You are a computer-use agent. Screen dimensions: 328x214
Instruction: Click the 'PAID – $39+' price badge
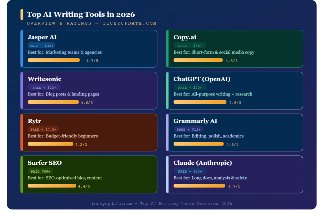(41, 45)
